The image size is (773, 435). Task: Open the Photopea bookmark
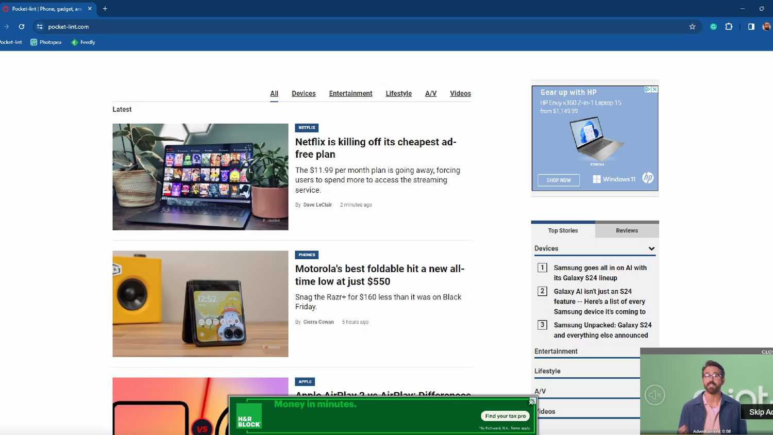[46, 42]
